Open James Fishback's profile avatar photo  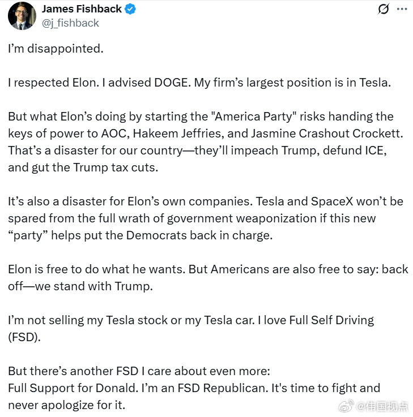tap(22, 16)
